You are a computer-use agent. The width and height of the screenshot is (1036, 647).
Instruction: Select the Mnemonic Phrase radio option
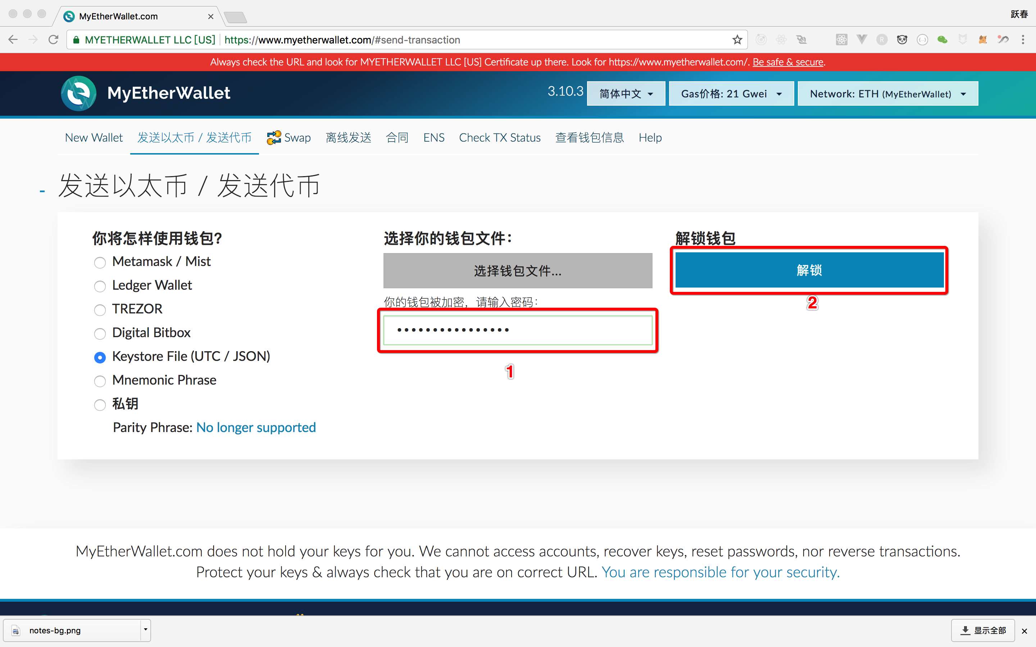click(100, 381)
